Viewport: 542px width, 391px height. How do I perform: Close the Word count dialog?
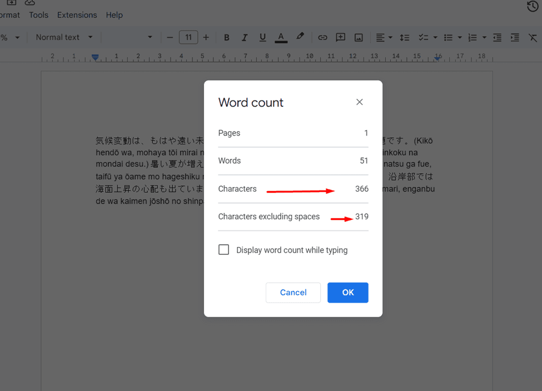click(x=360, y=102)
